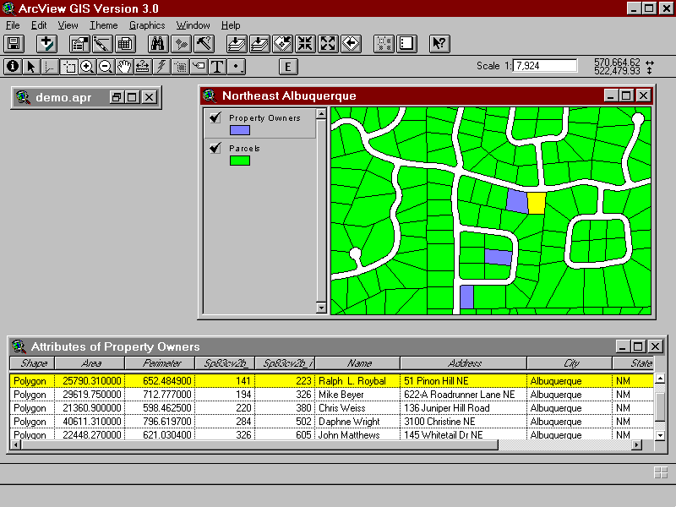Viewport: 676px width, 507px height.
Task: Click the Find binoculars icon
Action: [x=158, y=44]
